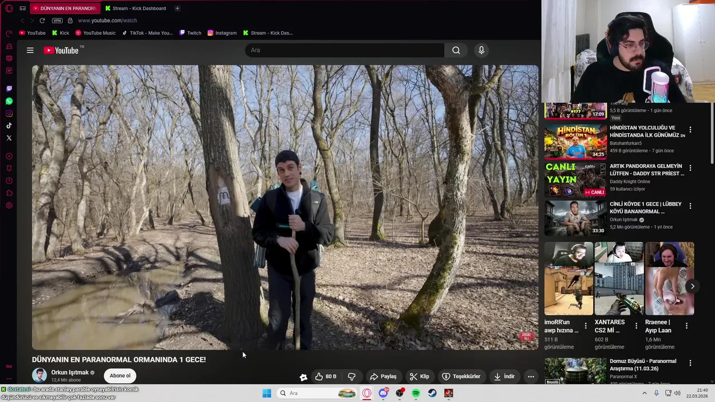
Task: Like the video (80 B)
Action: 326,376
